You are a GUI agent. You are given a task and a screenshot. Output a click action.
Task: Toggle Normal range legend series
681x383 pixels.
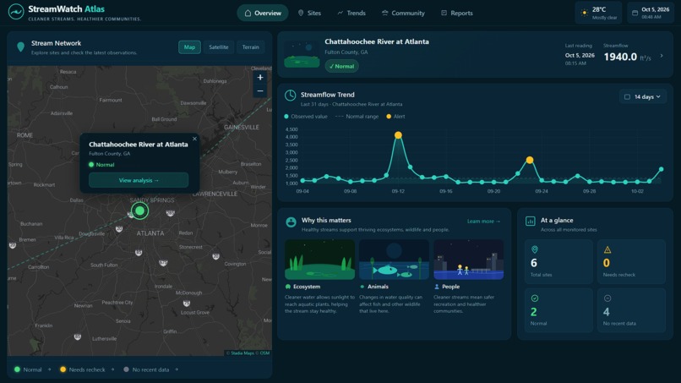point(357,117)
